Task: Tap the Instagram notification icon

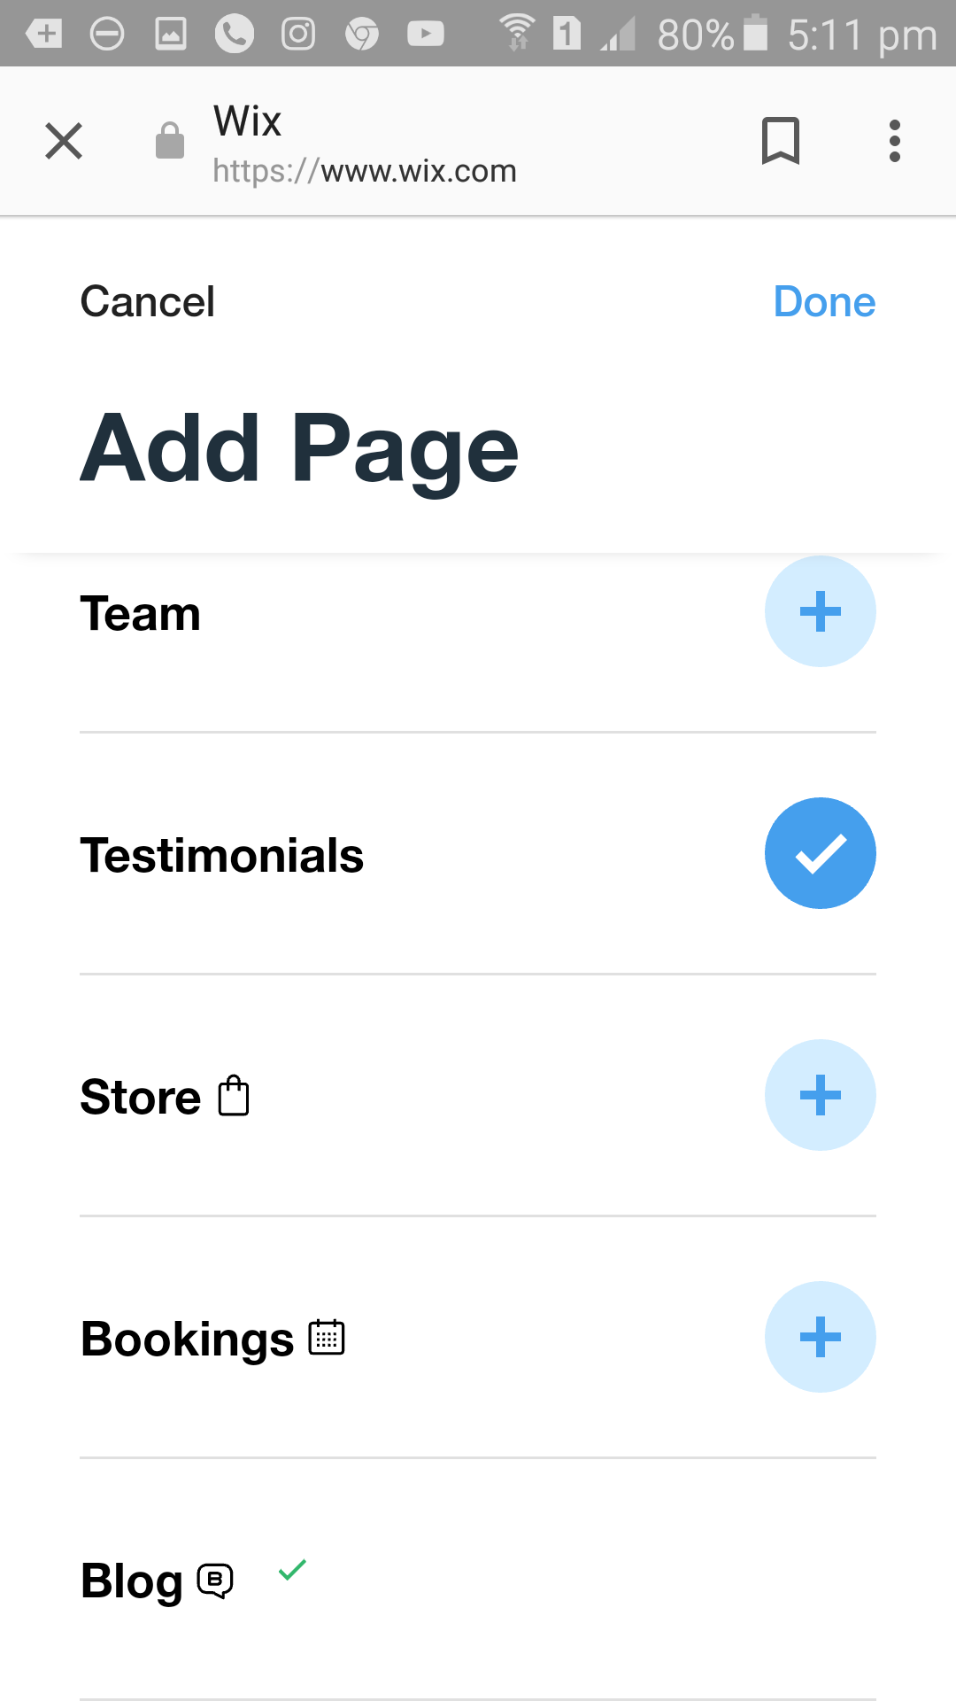Action: point(298,35)
